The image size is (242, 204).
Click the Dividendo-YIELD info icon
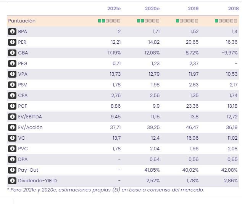click(x=12, y=181)
